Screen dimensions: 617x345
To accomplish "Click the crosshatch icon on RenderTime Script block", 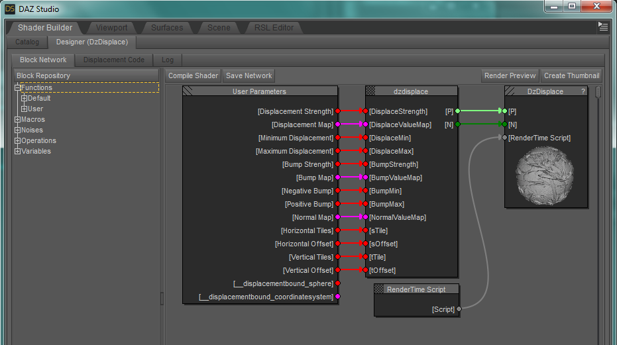I will [x=379, y=289].
